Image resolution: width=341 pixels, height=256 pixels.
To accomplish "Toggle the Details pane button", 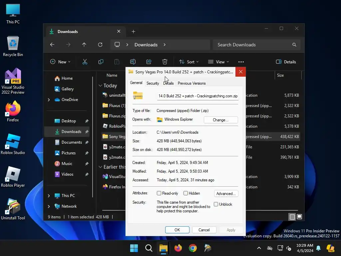I will click(x=286, y=62).
